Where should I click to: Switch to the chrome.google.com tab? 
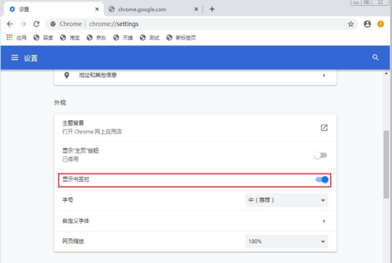coord(154,9)
